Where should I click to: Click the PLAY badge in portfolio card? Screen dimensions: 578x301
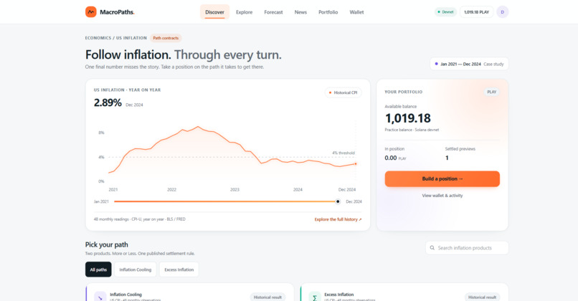(491, 92)
